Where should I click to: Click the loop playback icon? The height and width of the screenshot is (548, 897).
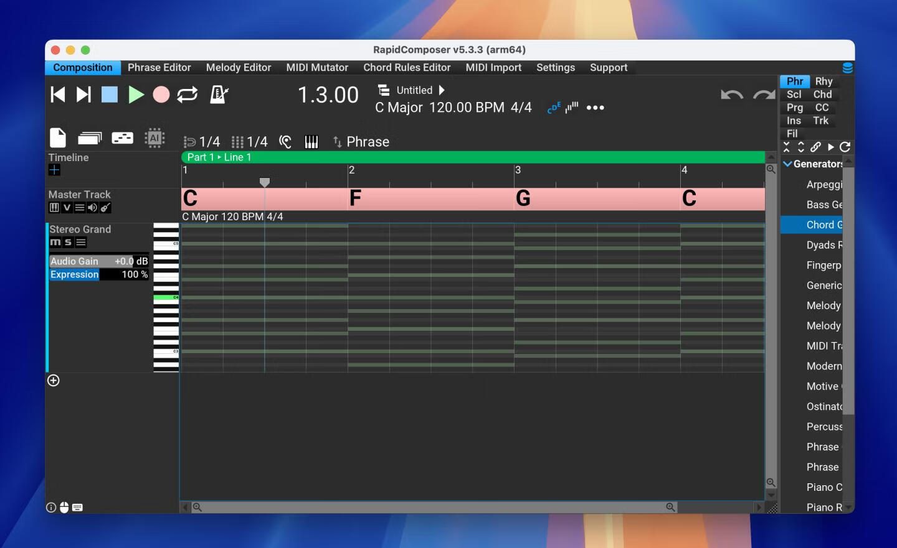click(187, 95)
